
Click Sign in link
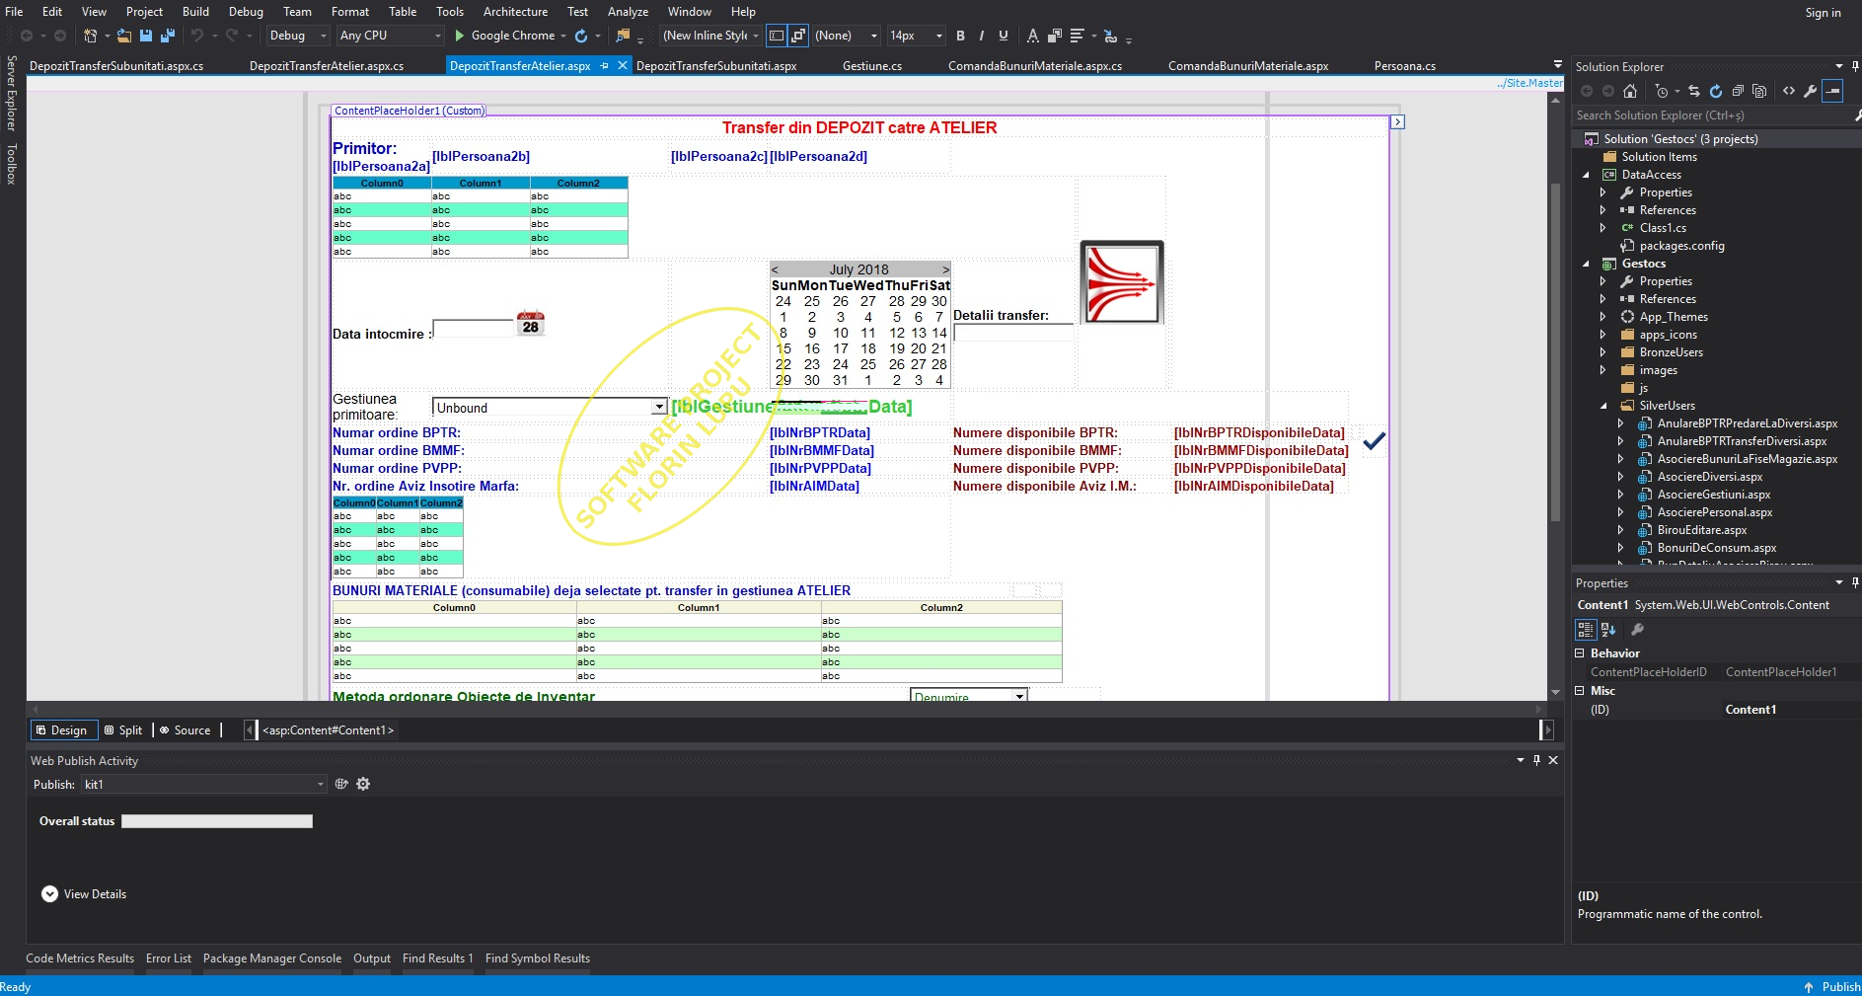1823,13
